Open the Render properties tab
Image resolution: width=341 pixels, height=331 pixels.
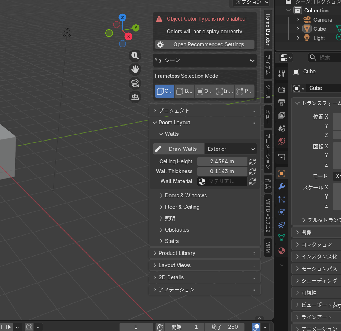coord(281,89)
